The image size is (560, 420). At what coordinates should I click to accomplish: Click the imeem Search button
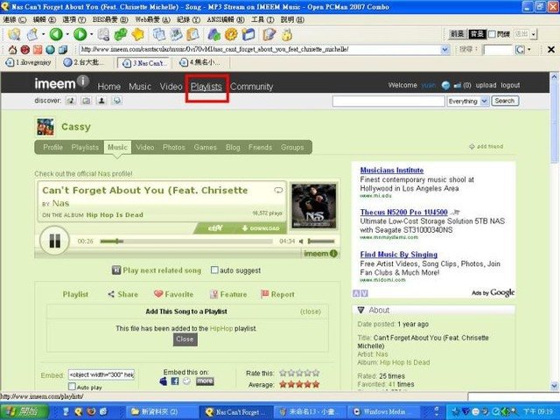point(505,101)
